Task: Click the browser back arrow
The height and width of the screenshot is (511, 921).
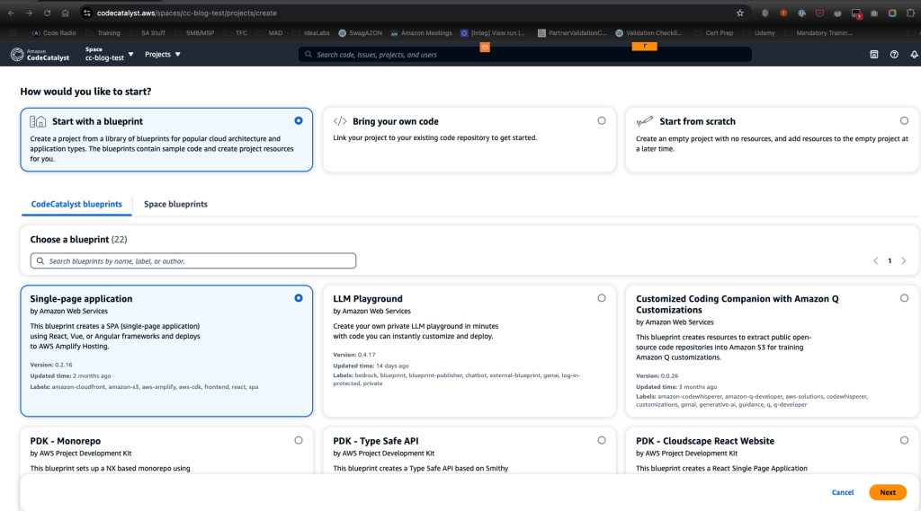Action: coord(11,13)
